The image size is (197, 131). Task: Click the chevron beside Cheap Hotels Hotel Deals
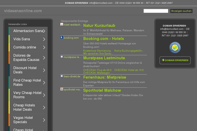coord(44,107)
